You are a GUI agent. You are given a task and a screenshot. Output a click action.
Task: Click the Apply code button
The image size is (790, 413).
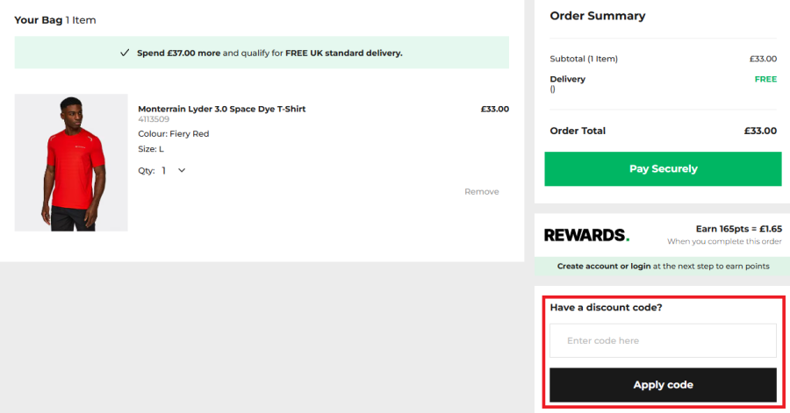pyautogui.click(x=663, y=385)
